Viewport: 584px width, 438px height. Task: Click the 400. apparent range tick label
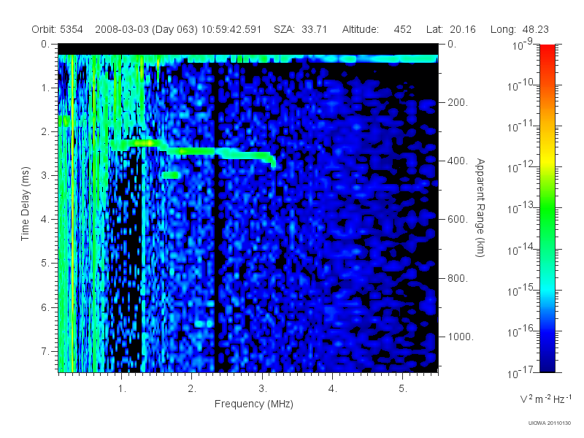tap(458, 161)
